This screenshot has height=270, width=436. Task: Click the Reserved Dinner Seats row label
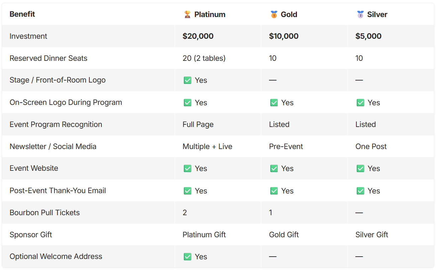click(48, 58)
